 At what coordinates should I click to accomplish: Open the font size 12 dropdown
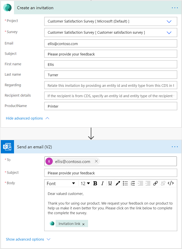pos(85,183)
